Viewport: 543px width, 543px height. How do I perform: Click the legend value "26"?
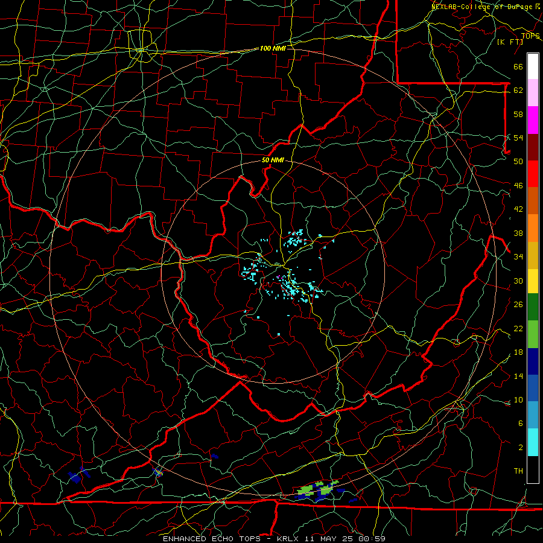[x=518, y=305]
